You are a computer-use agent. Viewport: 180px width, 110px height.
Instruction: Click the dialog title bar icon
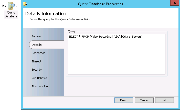[25, 4]
